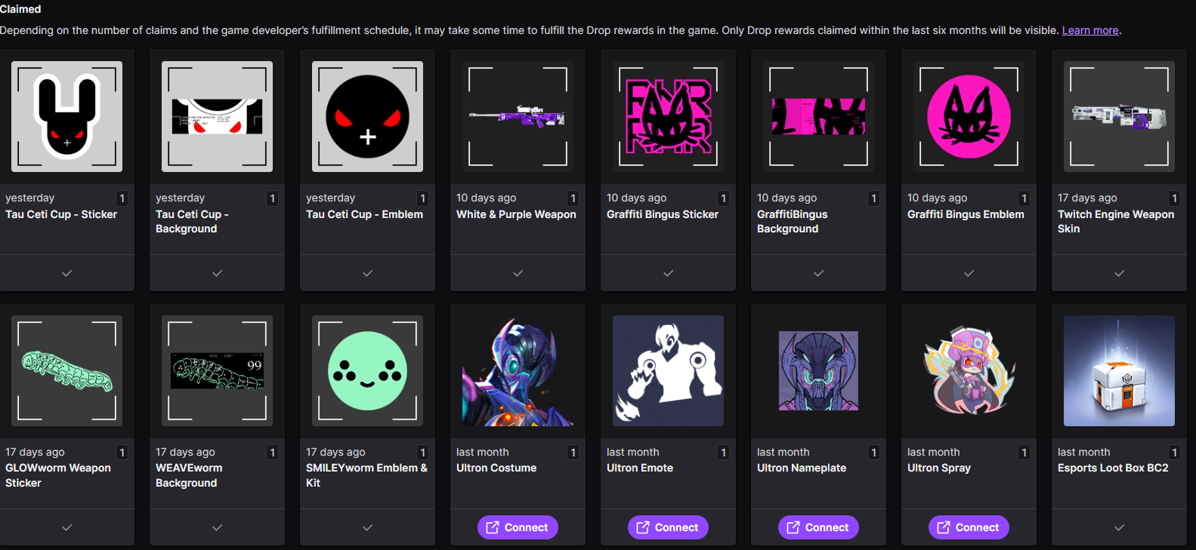
Task: Click the checkmark below GraffitiBingus Background
Action: coord(818,273)
